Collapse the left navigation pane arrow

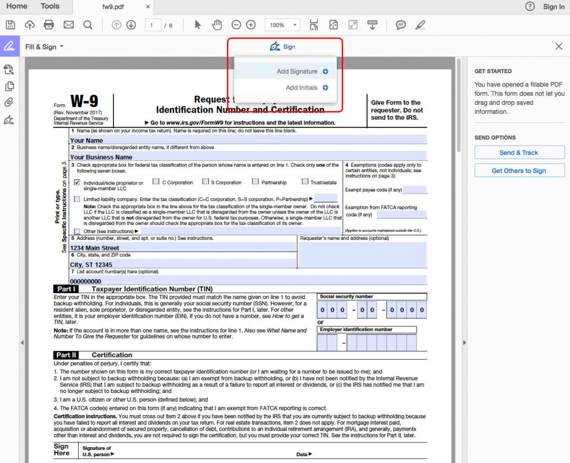(x=22, y=342)
